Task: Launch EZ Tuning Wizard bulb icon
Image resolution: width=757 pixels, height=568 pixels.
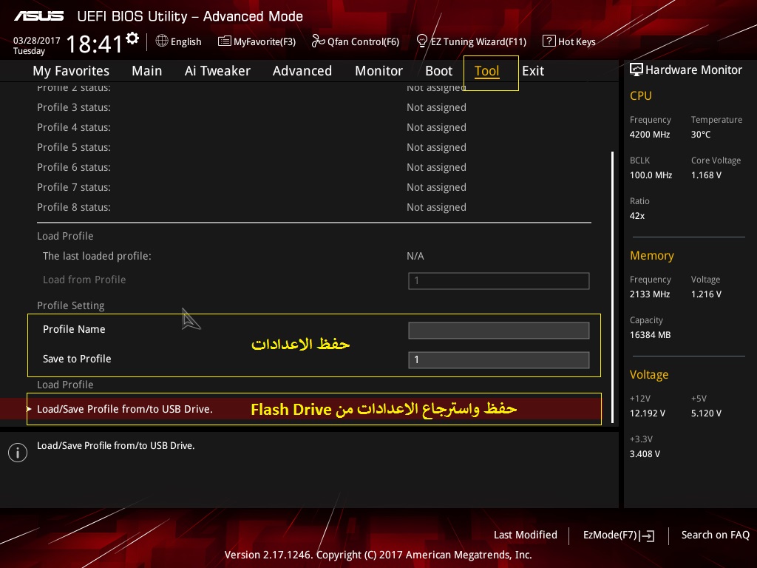Action: 421,41
